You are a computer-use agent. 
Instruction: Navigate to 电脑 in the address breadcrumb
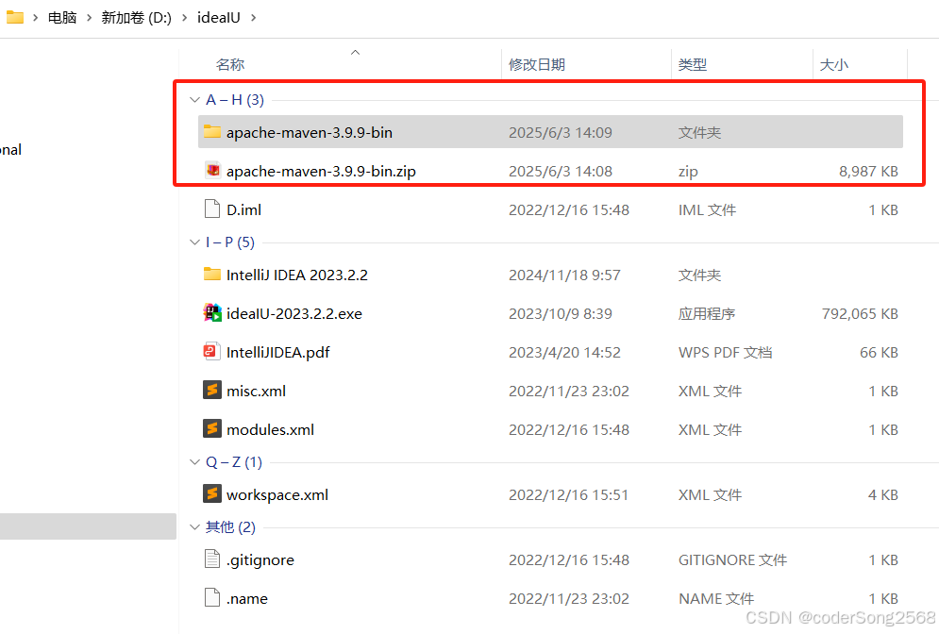(62, 18)
